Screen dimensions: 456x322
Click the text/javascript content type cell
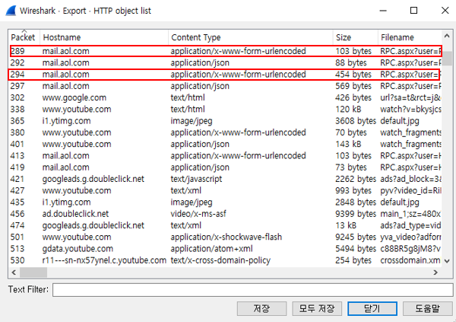[x=196, y=179]
